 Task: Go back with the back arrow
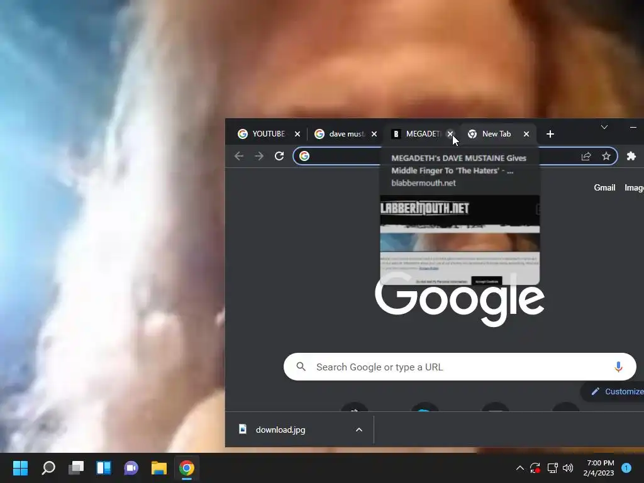[x=238, y=156]
